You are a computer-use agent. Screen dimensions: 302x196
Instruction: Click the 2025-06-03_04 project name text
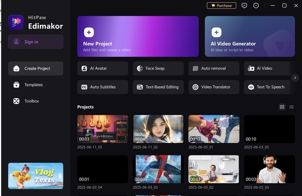coord(90,187)
